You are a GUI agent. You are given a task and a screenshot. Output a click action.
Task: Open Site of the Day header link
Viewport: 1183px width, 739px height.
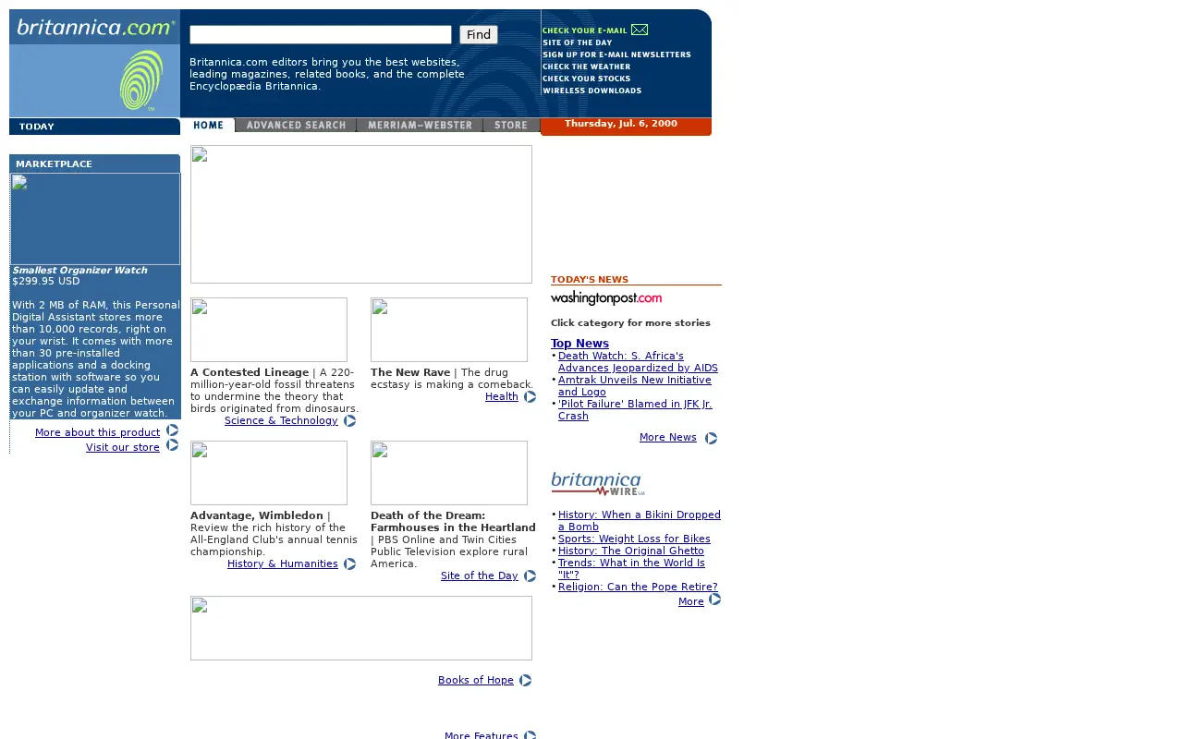tap(578, 42)
